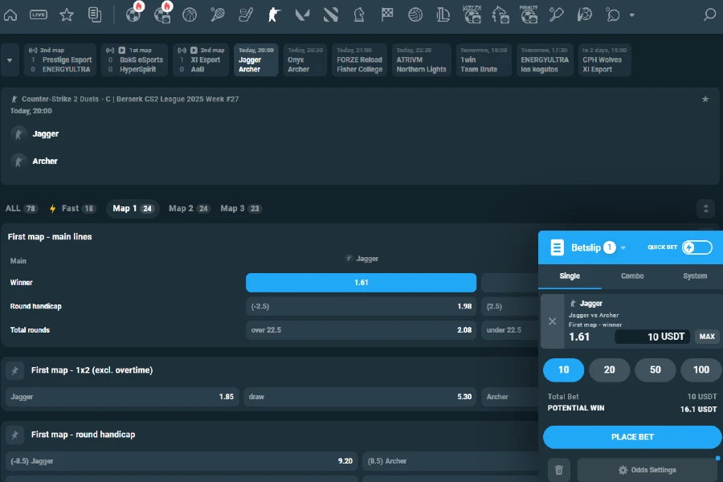Select the basketball sport icon
Screen dimensions: 723x482
coord(189,14)
